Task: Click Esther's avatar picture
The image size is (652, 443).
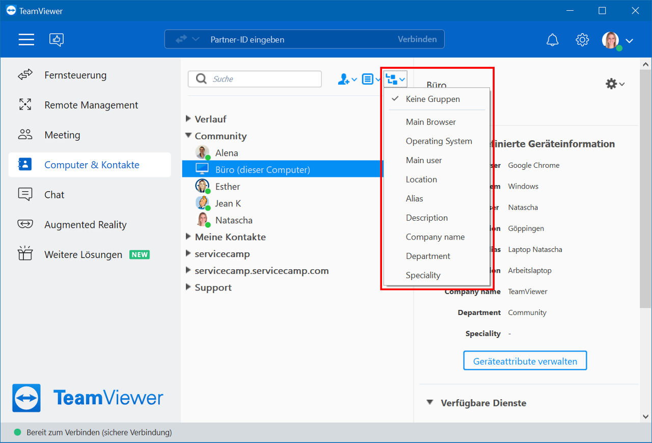Action: pos(202,186)
